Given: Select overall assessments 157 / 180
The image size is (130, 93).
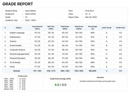Looking at the screenshot, I should coord(37,71).
